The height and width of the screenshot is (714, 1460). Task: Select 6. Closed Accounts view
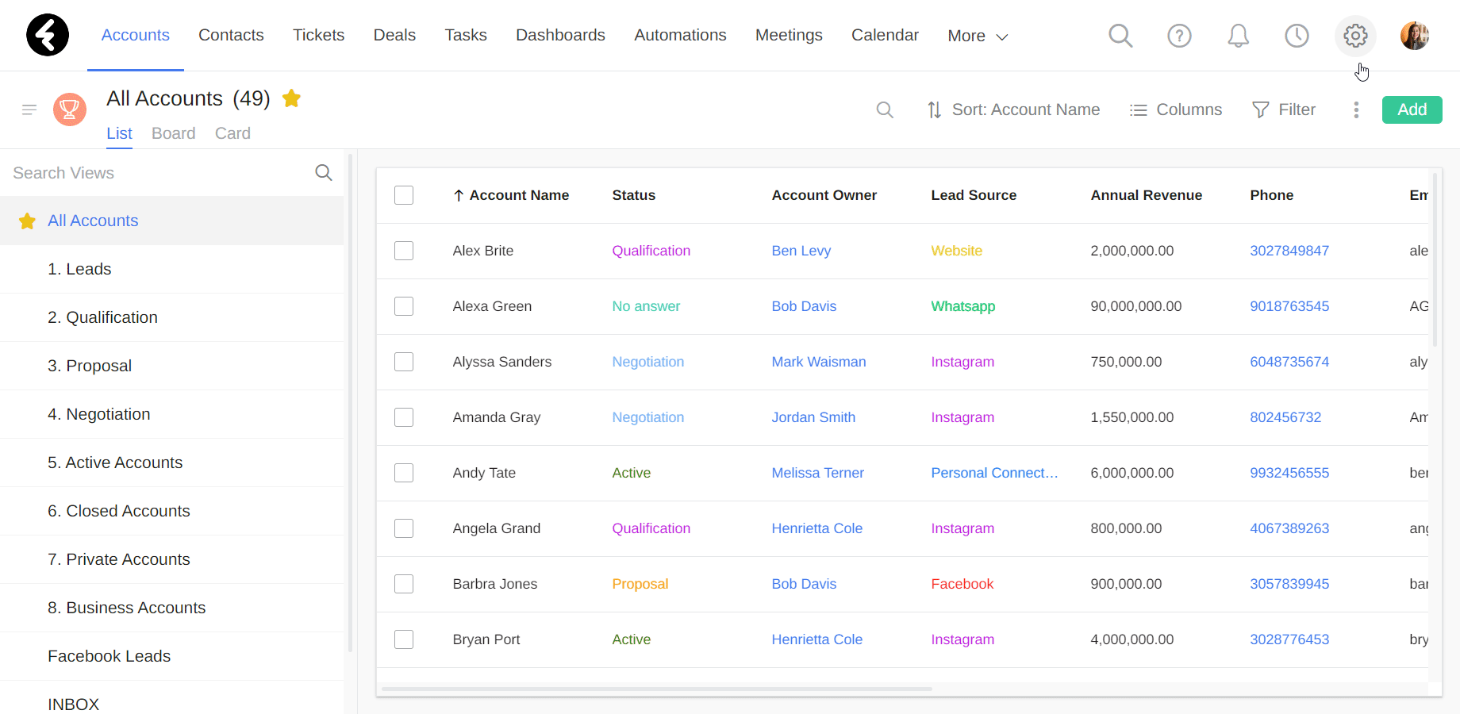point(171,511)
